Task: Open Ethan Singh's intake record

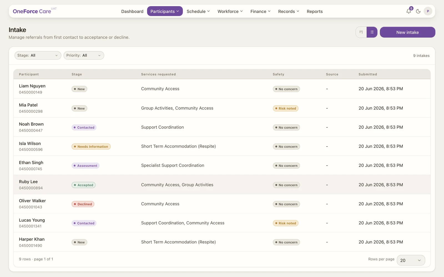Action: (222, 165)
